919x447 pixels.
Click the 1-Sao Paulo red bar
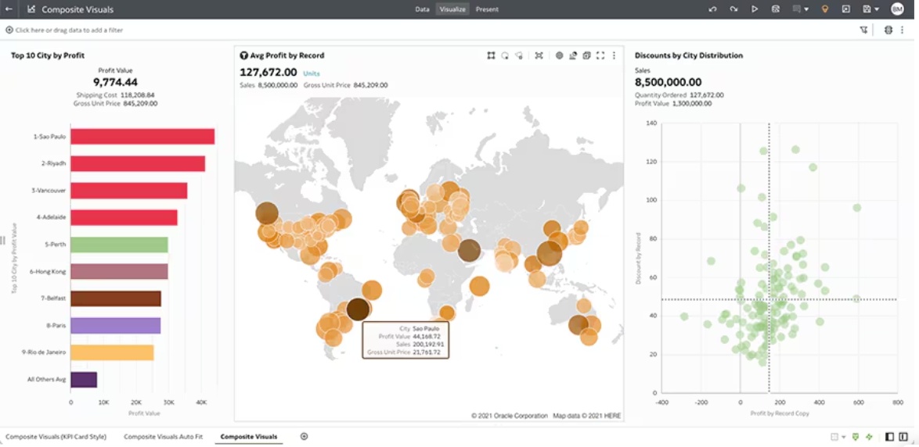(x=142, y=136)
